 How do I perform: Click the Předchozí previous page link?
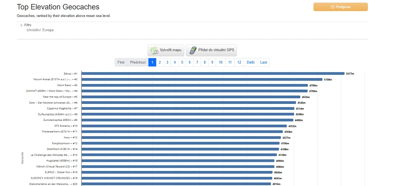[x=138, y=62]
